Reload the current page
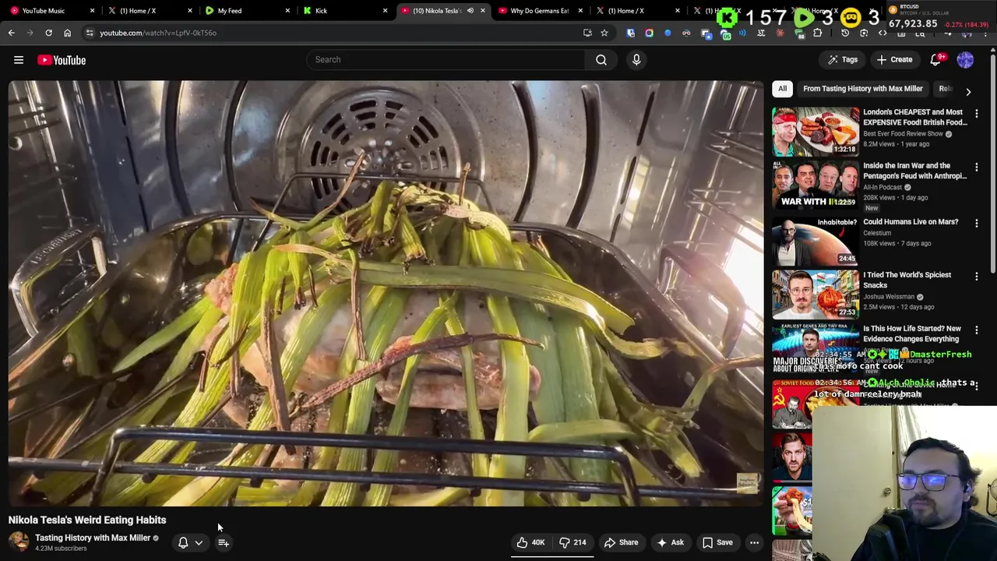The image size is (997, 561). [x=48, y=33]
